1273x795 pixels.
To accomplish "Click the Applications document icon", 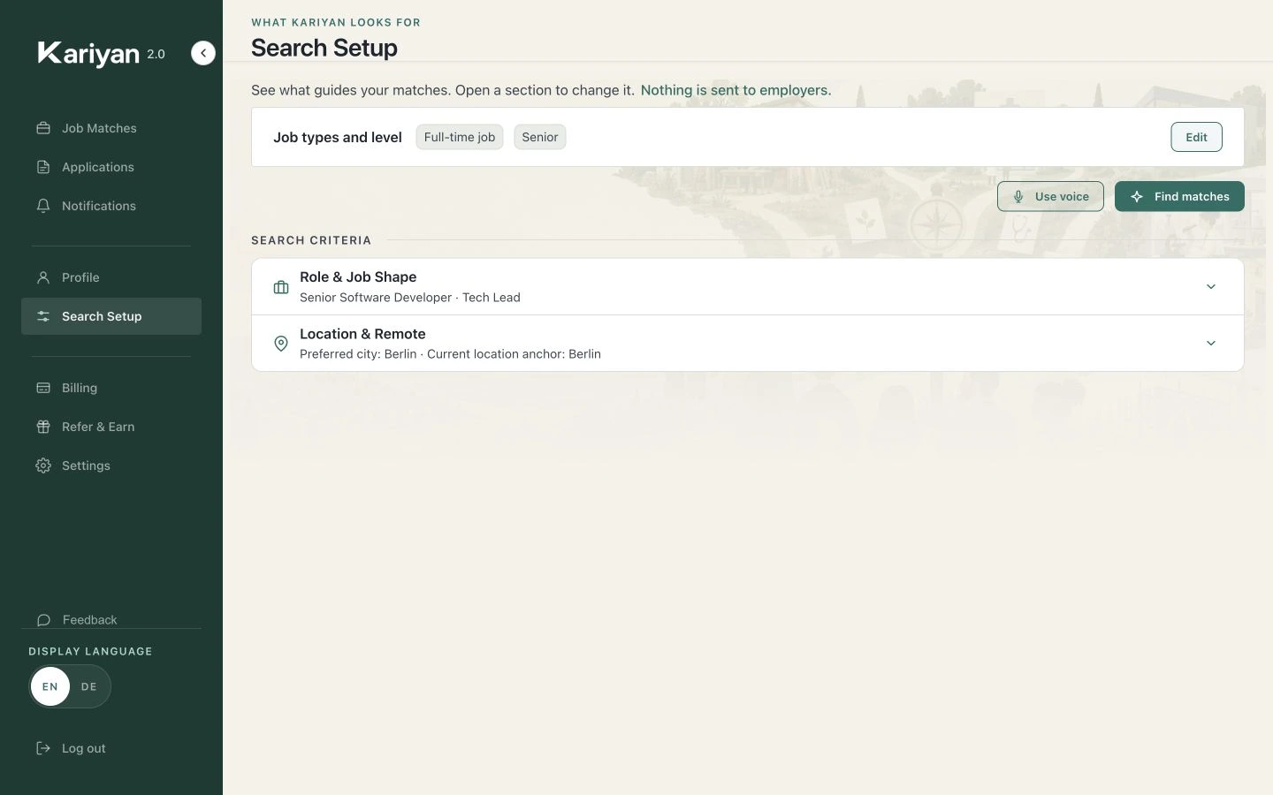I will pyautogui.click(x=43, y=167).
